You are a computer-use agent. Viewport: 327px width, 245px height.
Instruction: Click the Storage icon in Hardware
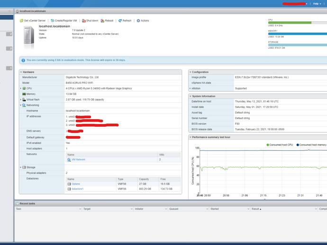click(24, 167)
